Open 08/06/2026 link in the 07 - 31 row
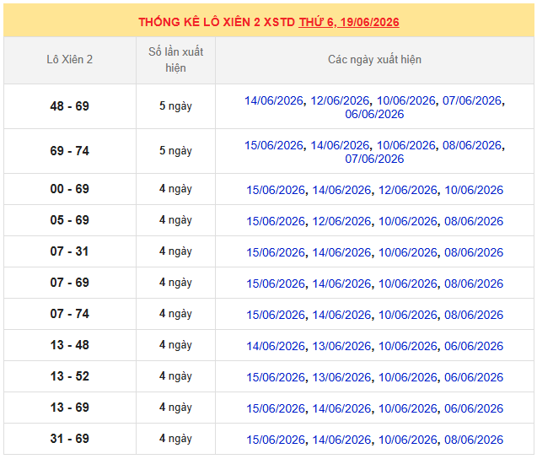The image size is (537, 459). coord(474,252)
